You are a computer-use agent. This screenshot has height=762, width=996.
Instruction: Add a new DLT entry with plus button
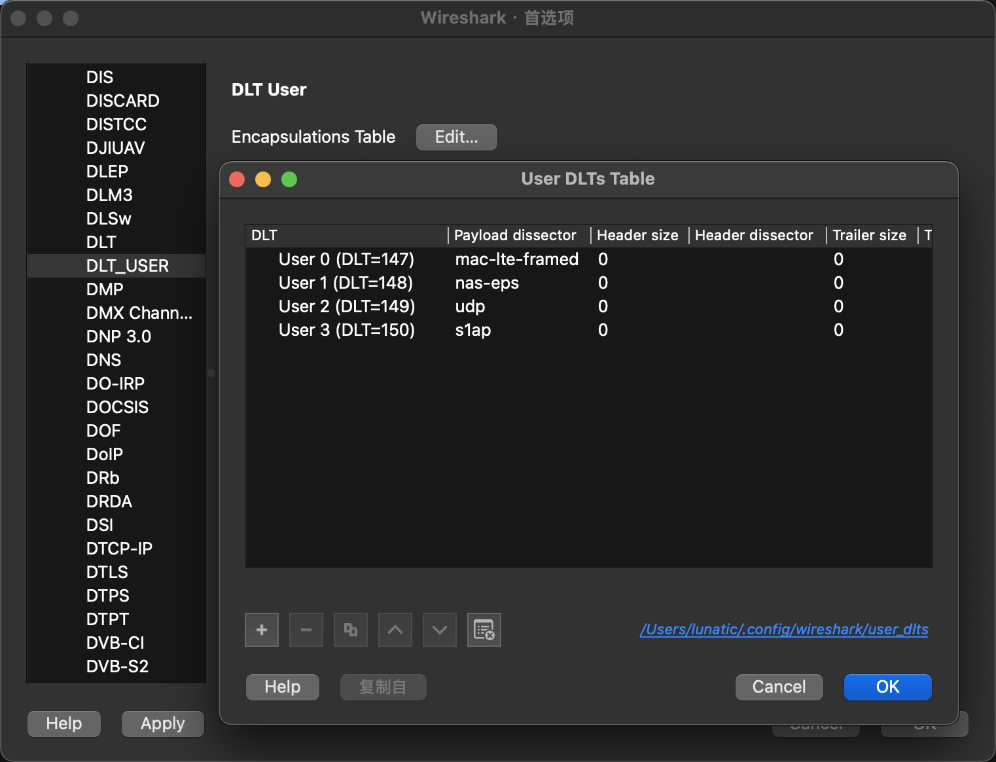[x=262, y=630]
